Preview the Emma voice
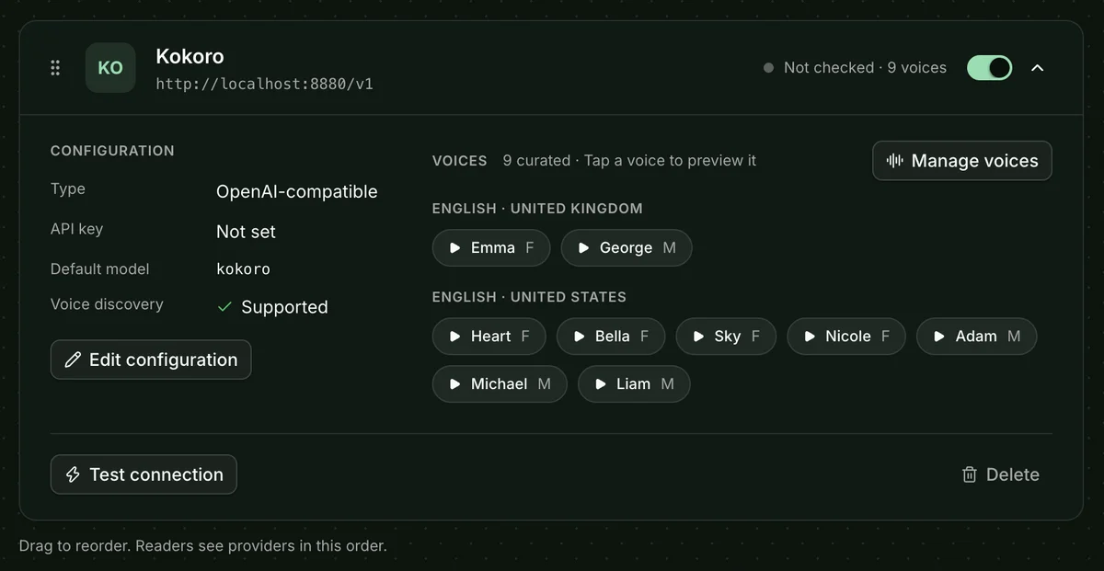 (x=491, y=248)
